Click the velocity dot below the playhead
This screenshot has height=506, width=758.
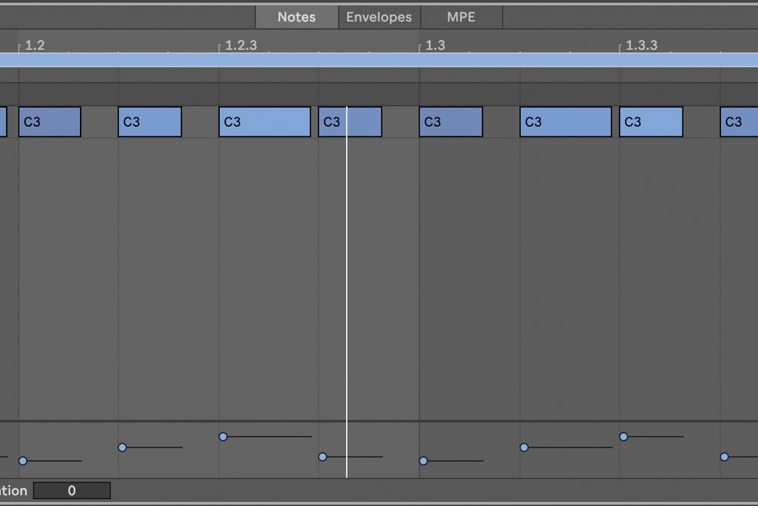coord(322,457)
